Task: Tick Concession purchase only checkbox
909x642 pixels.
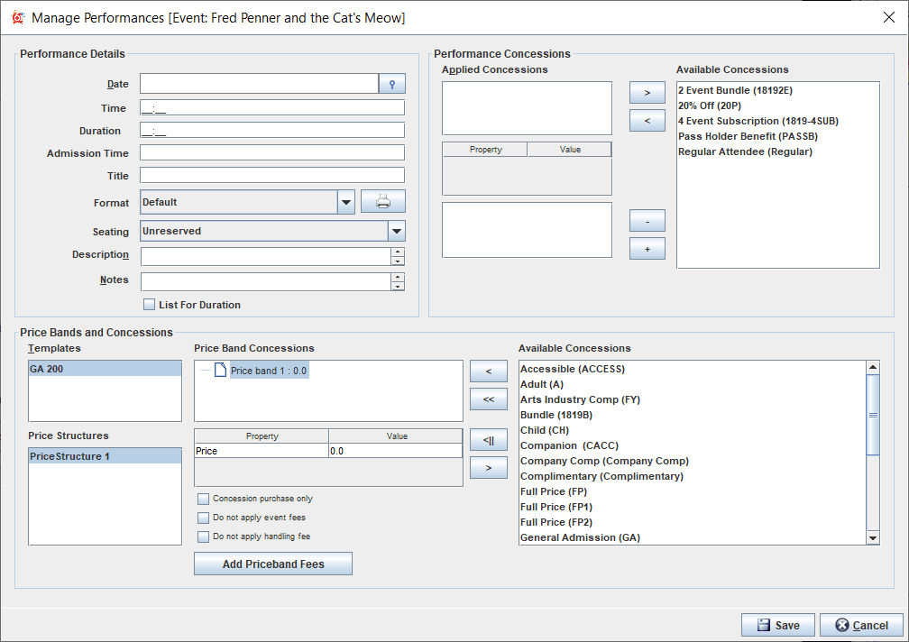Action: (204, 499)
